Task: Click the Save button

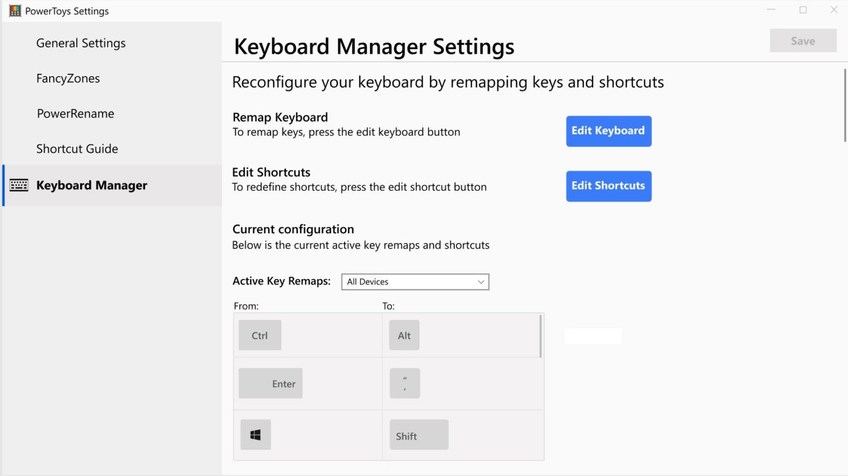Action: tap(803, 40)
